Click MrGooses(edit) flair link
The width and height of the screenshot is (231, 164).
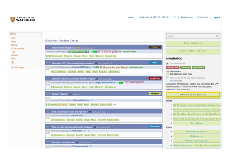click(x=176, y=81)
